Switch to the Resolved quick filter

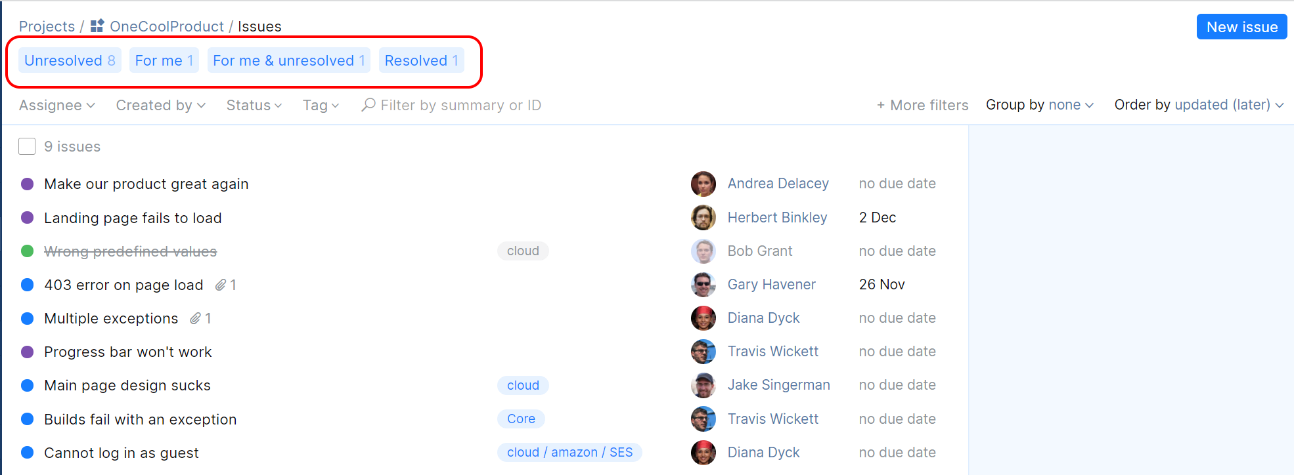coord(421,60)
